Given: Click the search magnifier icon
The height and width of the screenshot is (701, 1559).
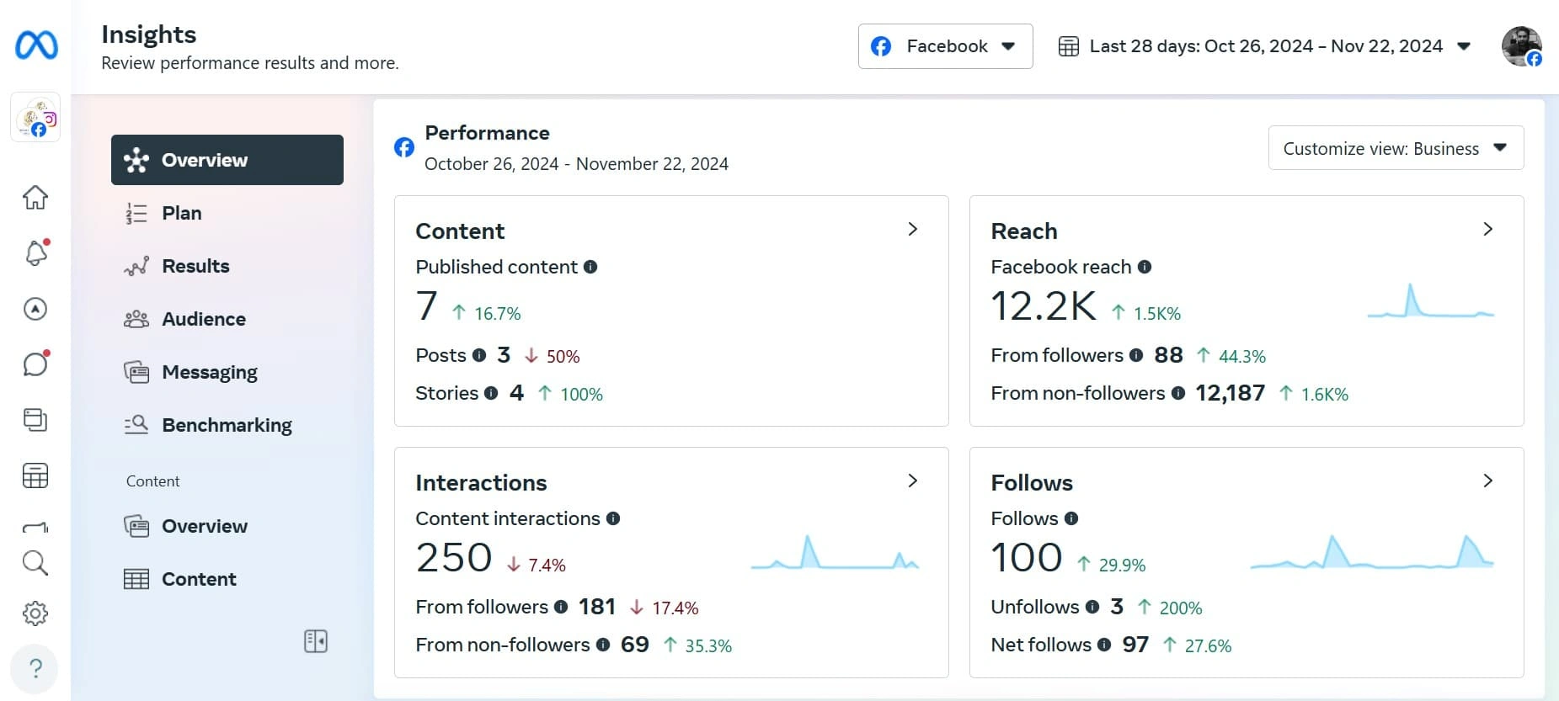Looking at the screenshot, I should tap(35, 563).
